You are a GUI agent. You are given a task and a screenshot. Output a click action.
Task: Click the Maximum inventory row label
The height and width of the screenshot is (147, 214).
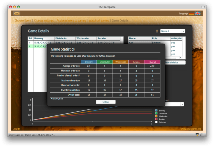(70, 81)
